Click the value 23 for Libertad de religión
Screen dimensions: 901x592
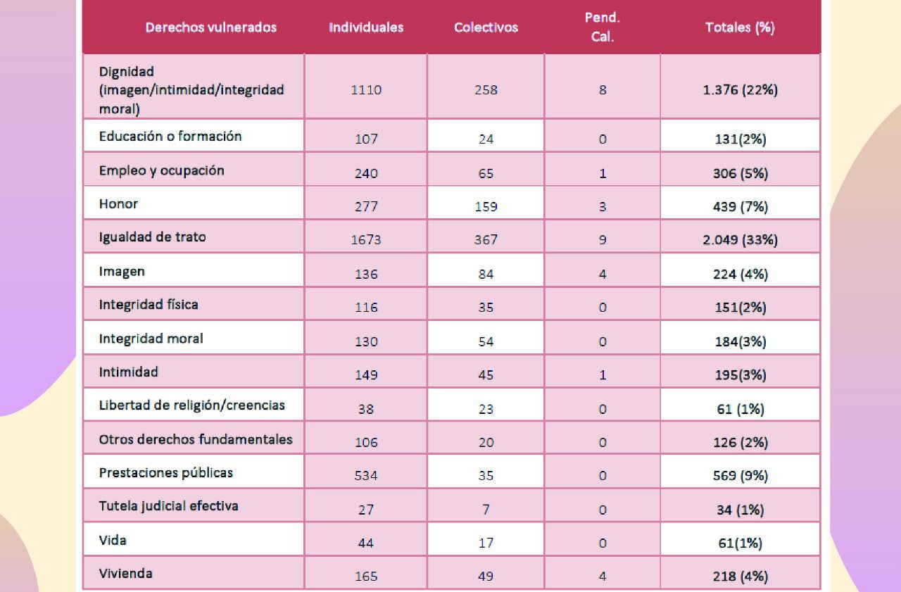pos(486,408)
